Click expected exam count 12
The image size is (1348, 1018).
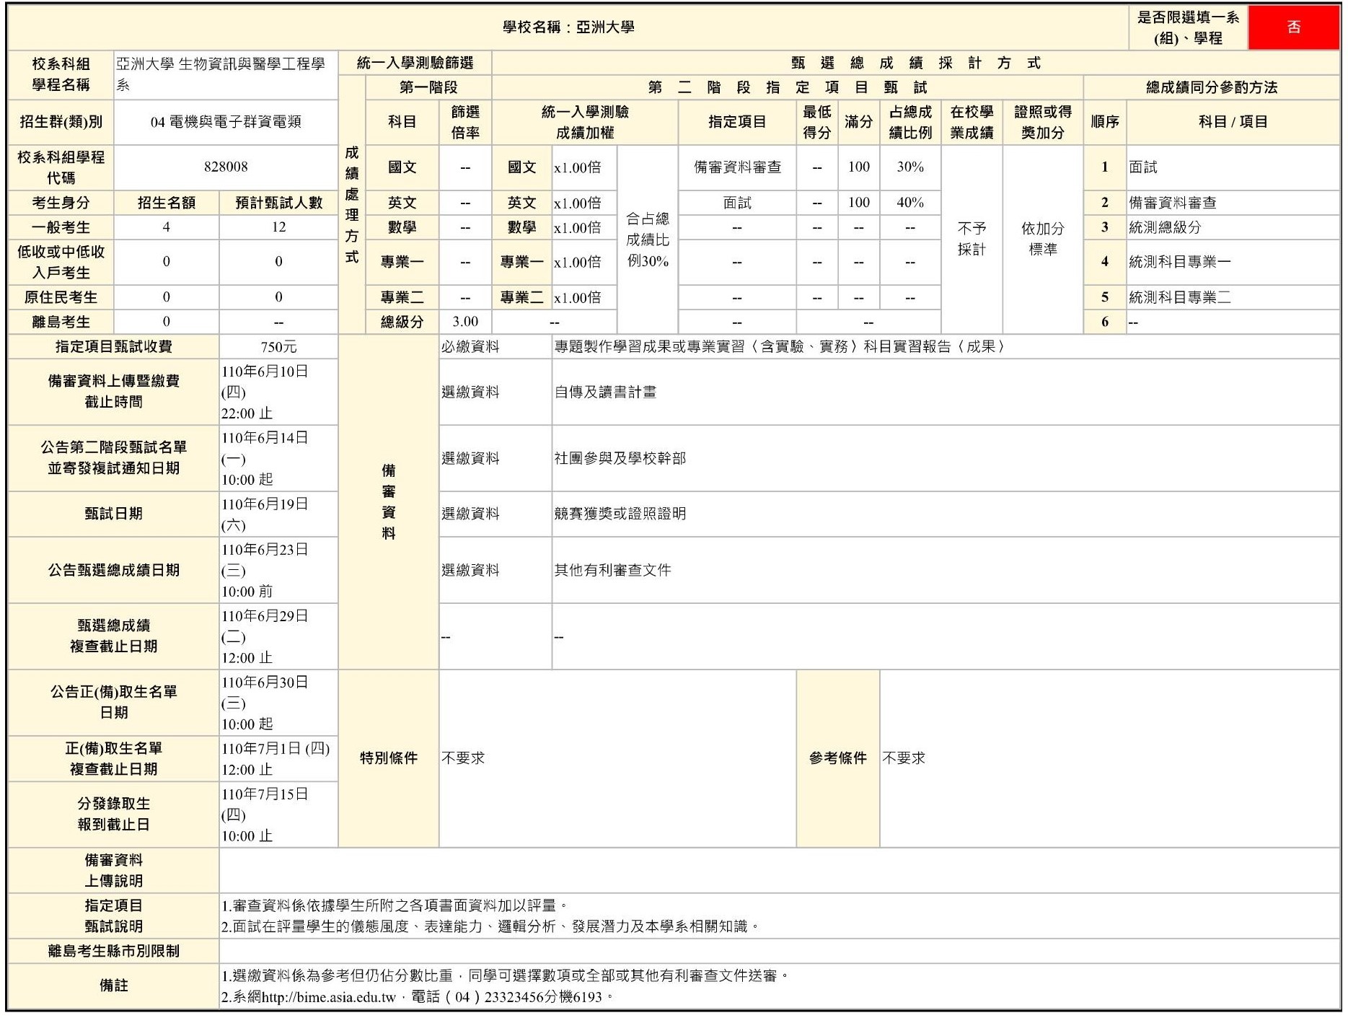278,227
